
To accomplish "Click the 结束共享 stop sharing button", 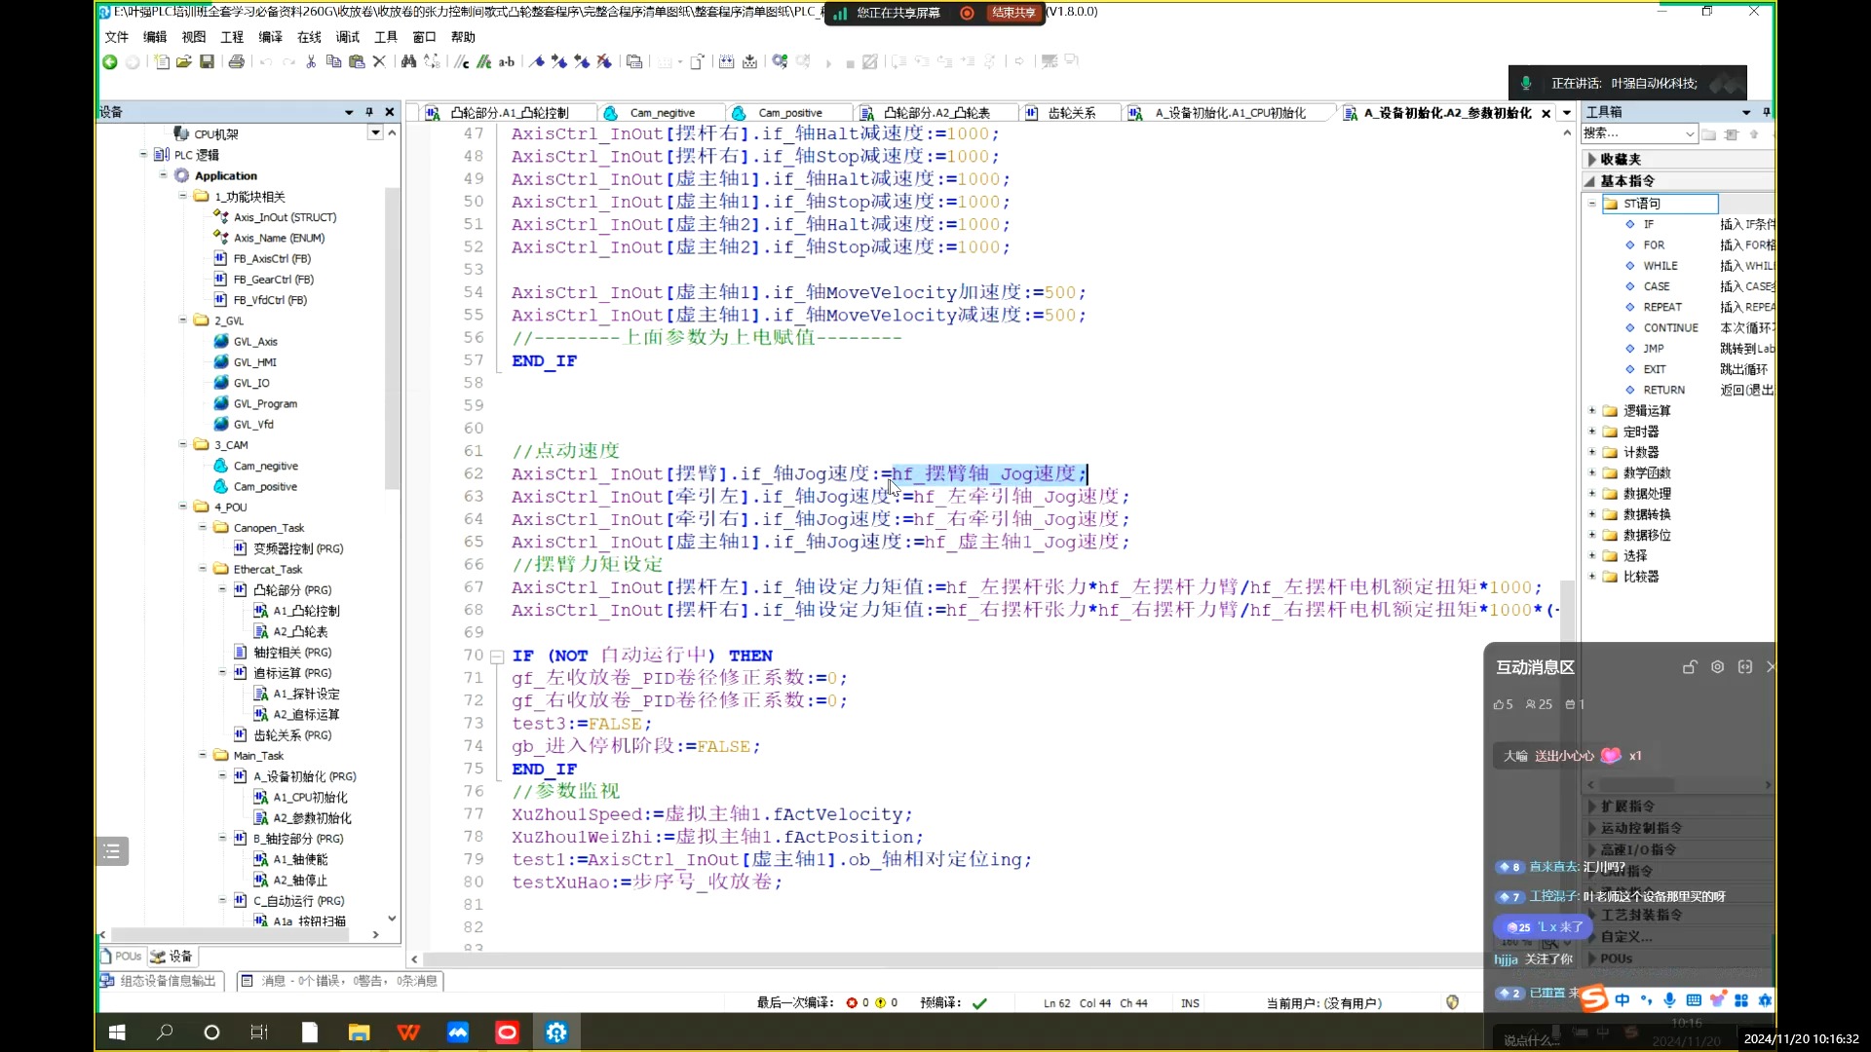I will pos(1012,13).
